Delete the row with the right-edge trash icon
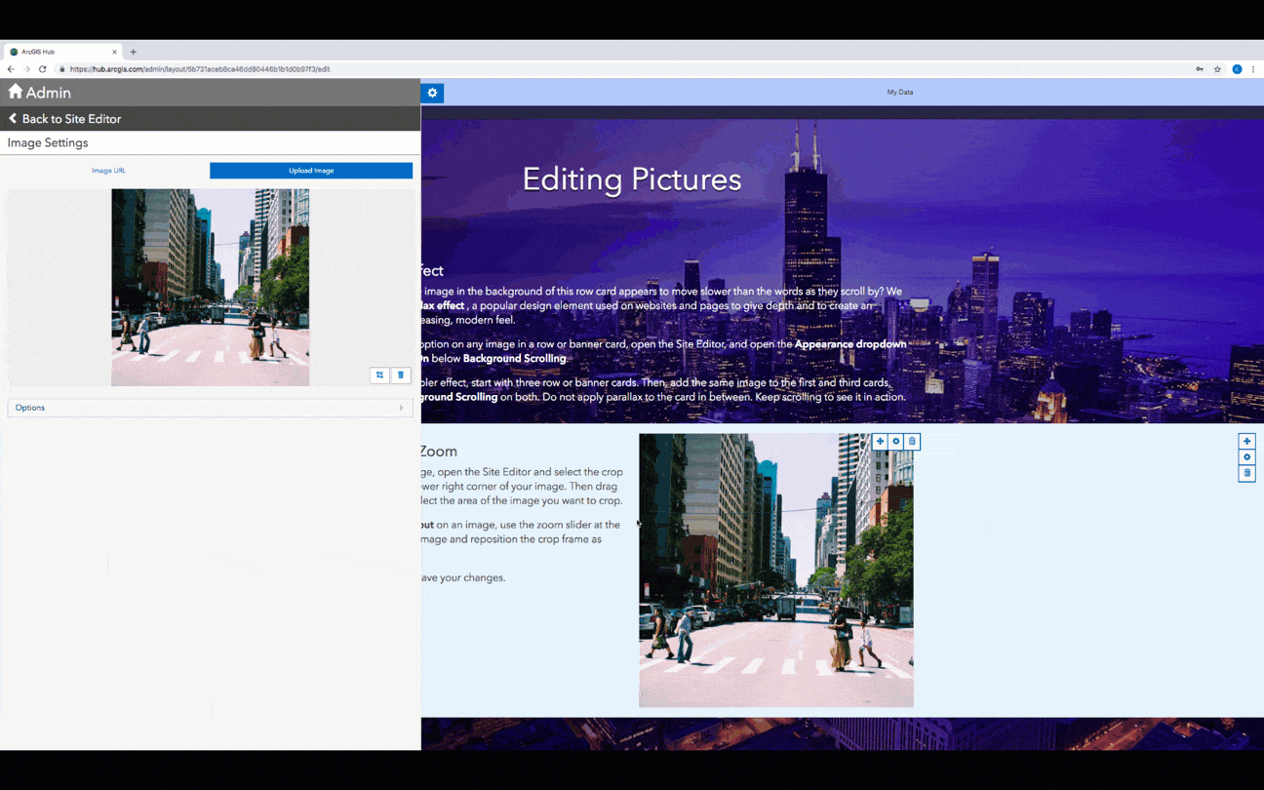Viewport: 1264px width, 790px height. point(1246,473)
